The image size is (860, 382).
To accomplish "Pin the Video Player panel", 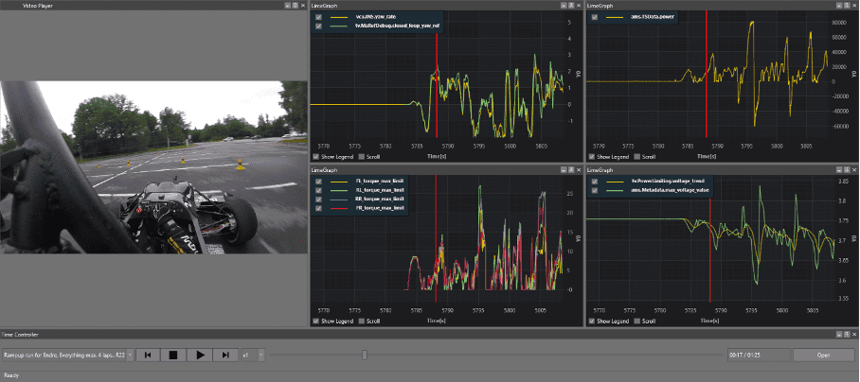I will [x=294, y=6].
